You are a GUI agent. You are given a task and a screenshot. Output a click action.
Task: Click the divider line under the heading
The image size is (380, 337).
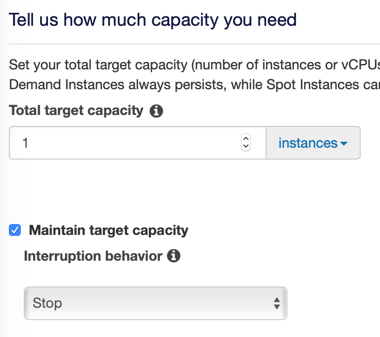click(194, 44)
